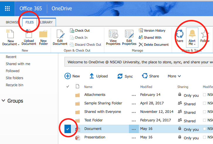Click Delete Document in the ribbon
Screen dimensions: 213x144
coord(154,45)
